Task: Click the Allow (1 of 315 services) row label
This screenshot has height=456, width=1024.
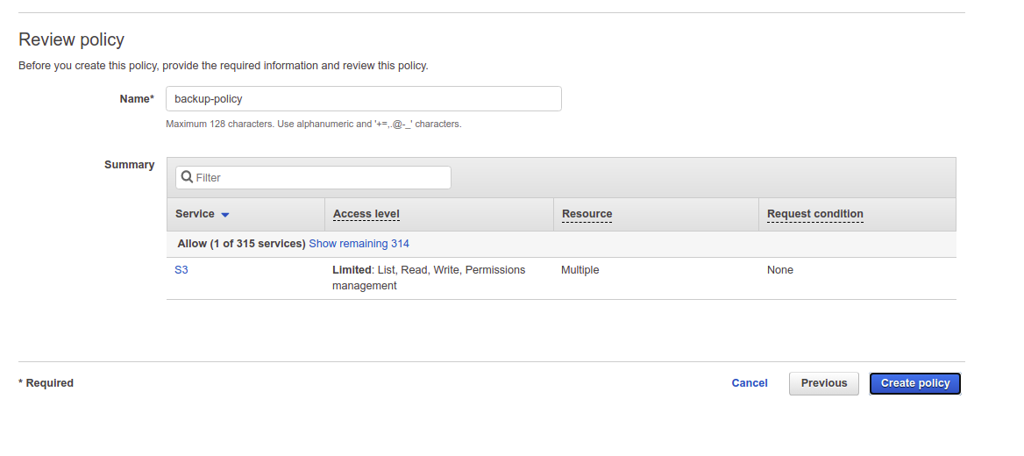Action: (241, 244)
